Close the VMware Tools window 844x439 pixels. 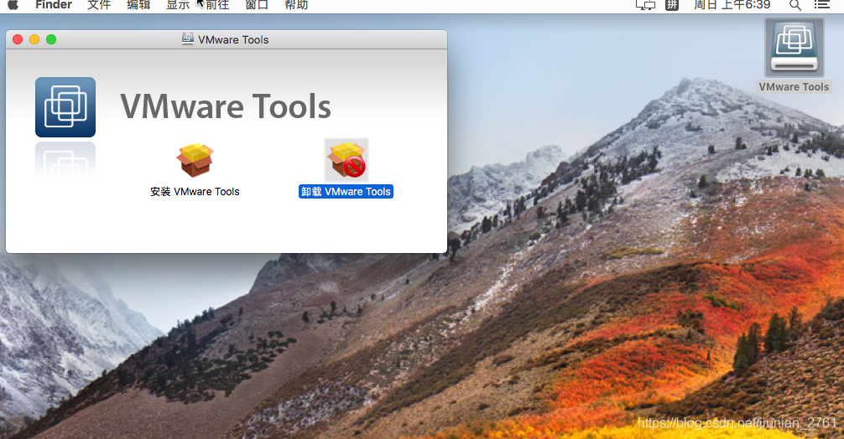pos(18,39)
